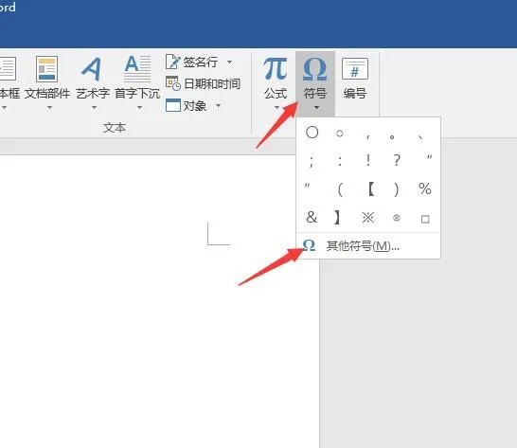
Task: Insert the quotation mark left of the open parenthesis
Action: tap(307, 186)
